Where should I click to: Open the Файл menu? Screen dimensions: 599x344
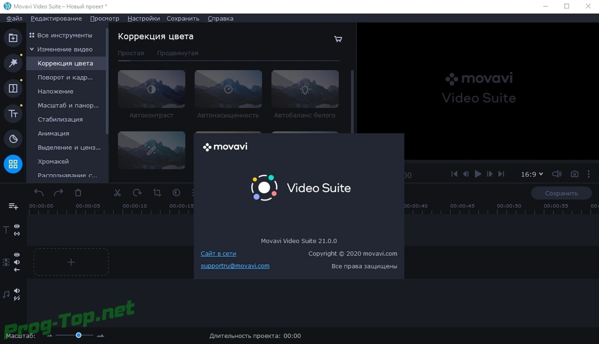coord(14,18)
